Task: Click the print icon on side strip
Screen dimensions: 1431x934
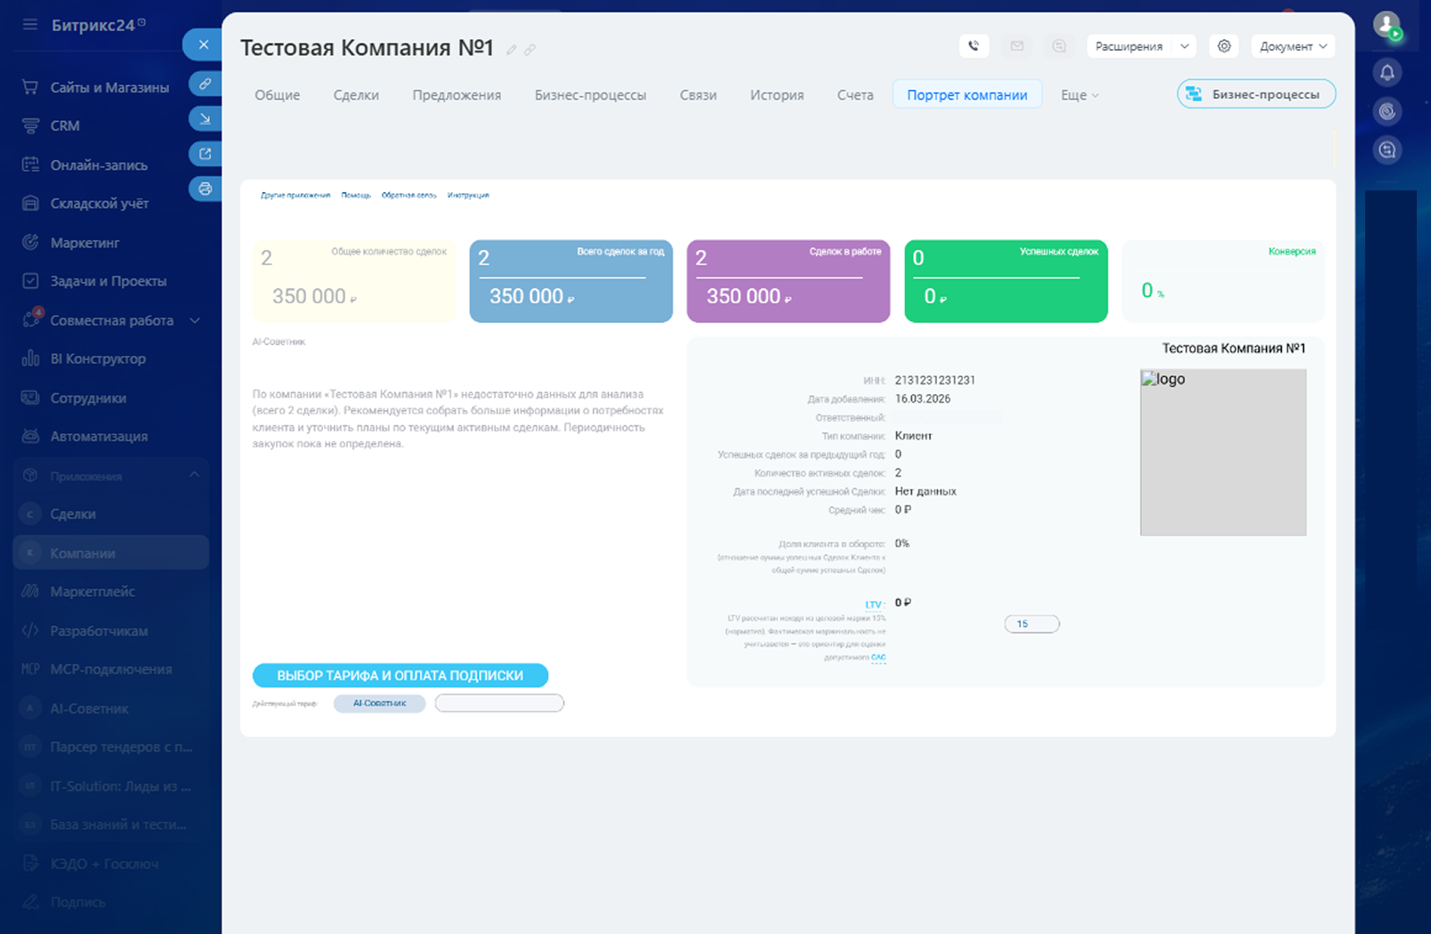Action: 206,189
